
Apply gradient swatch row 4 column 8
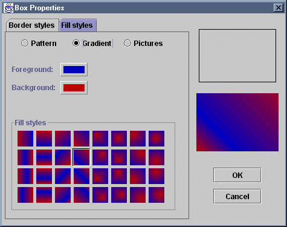pos(156,195)
